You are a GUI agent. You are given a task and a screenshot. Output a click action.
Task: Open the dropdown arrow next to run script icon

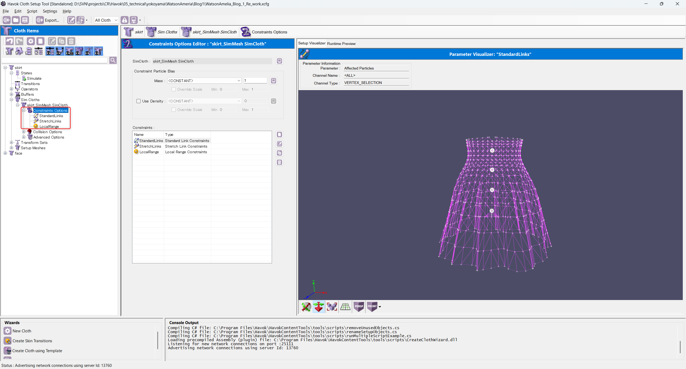(x=87, y=20)
